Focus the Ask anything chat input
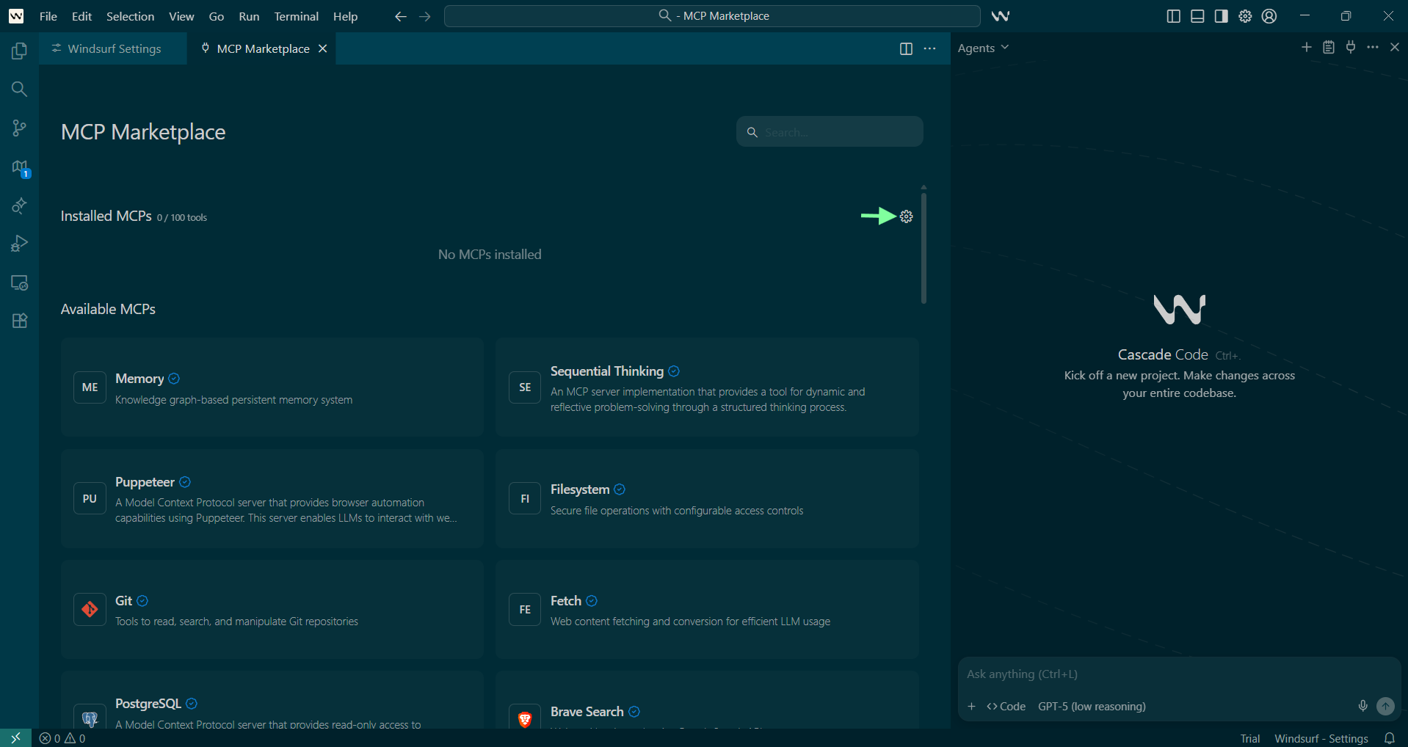Viewport: 1408px width, 747px height. (x=1179, y=674)
